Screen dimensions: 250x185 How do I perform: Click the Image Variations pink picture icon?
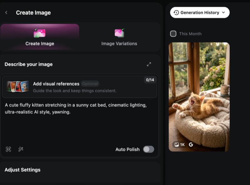pos(119,33)
